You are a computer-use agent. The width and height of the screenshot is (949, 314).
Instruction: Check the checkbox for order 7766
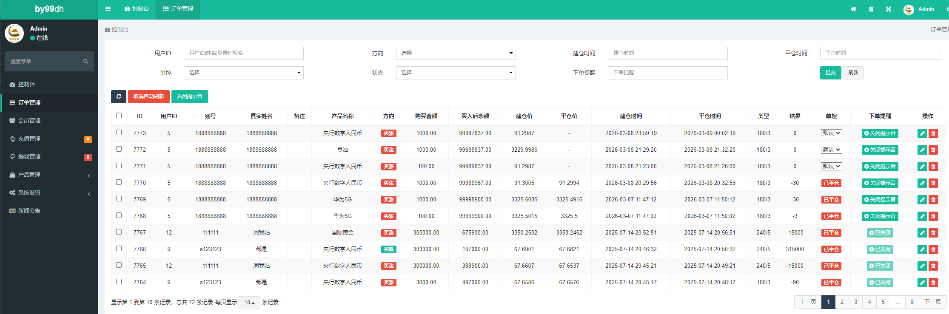point(119,248)
